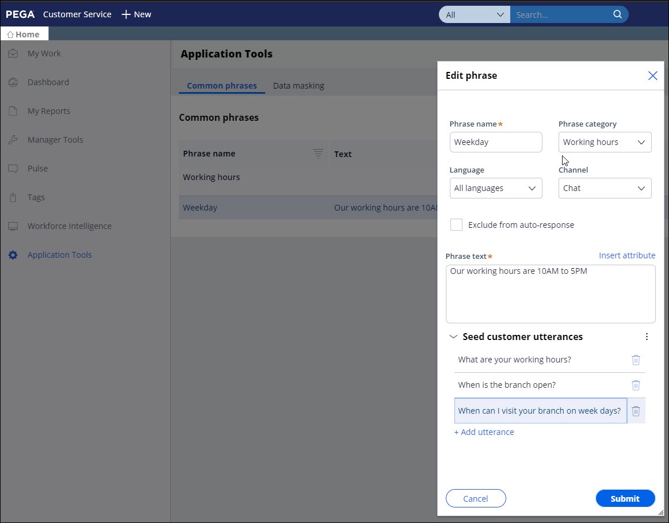Image resolution: width=669 pixels, height=523 pixels.
Task: Switch to the Data masking tab
Action: coord(299,86)
